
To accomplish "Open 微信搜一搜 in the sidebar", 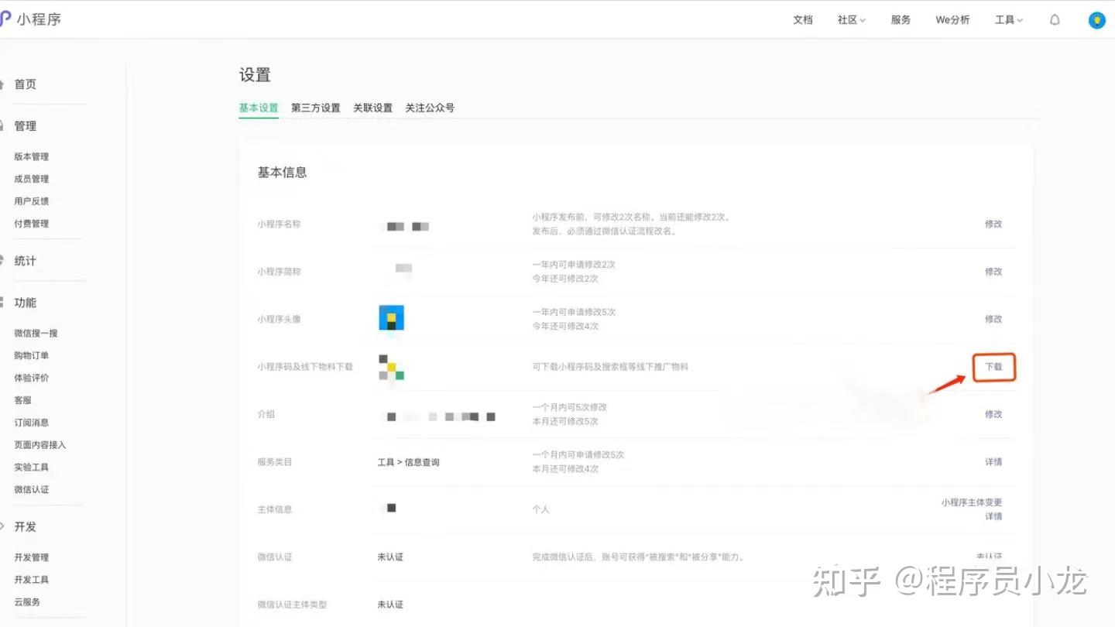I will [x=36, y=334].
